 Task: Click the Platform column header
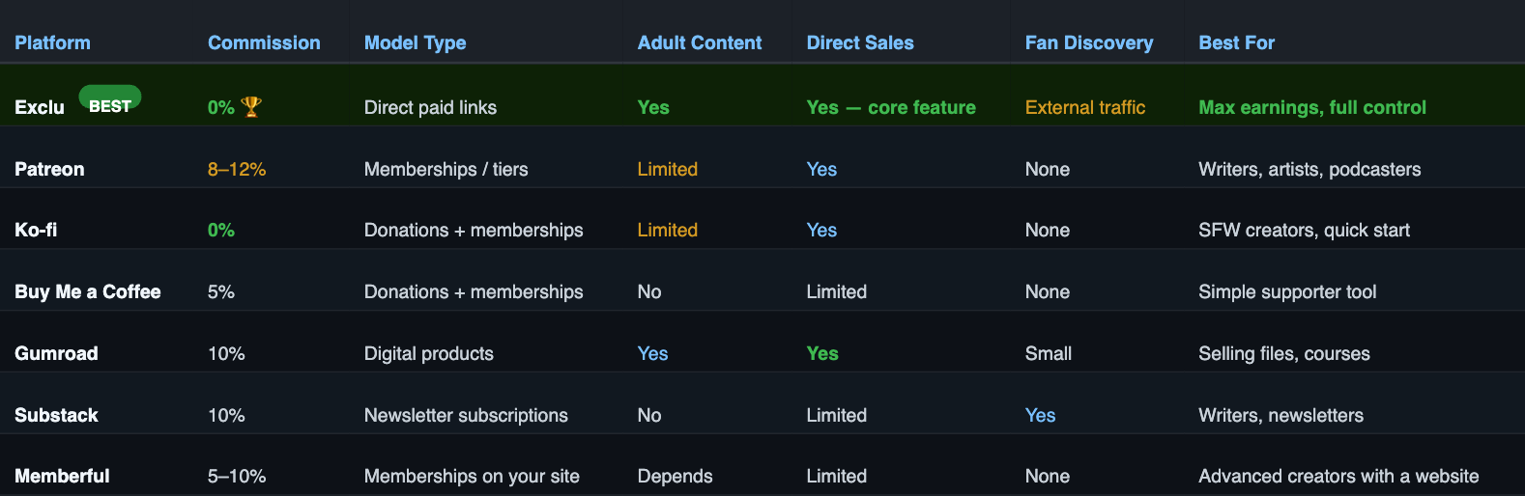coord(52,42)
